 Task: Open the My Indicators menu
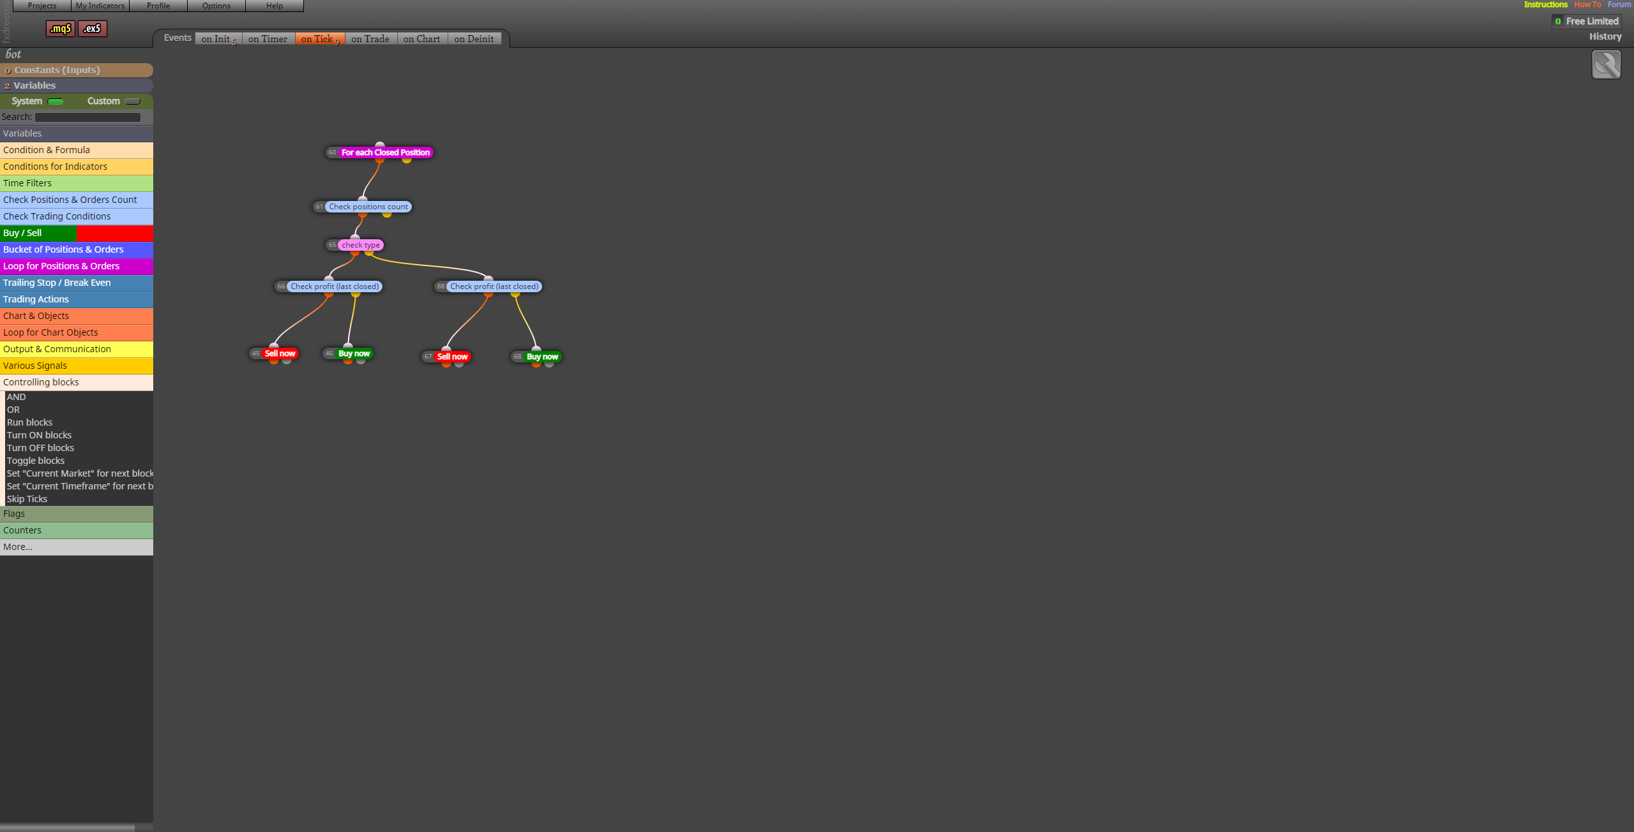tap(100, 6)
